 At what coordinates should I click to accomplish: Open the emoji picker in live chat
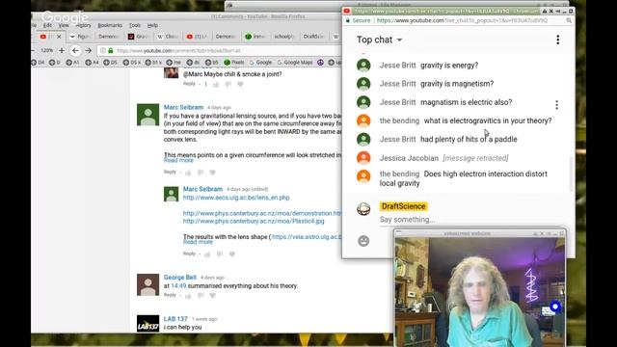tap(363, 241)
